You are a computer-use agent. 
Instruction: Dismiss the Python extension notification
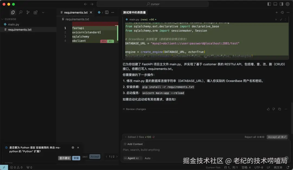(x=78, y=147)
